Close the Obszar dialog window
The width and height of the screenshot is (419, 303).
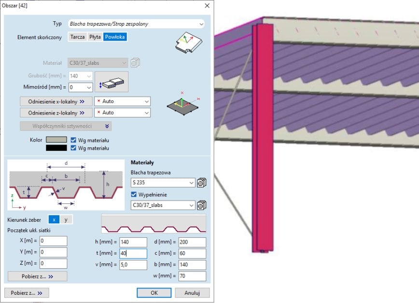click(207, 6)
